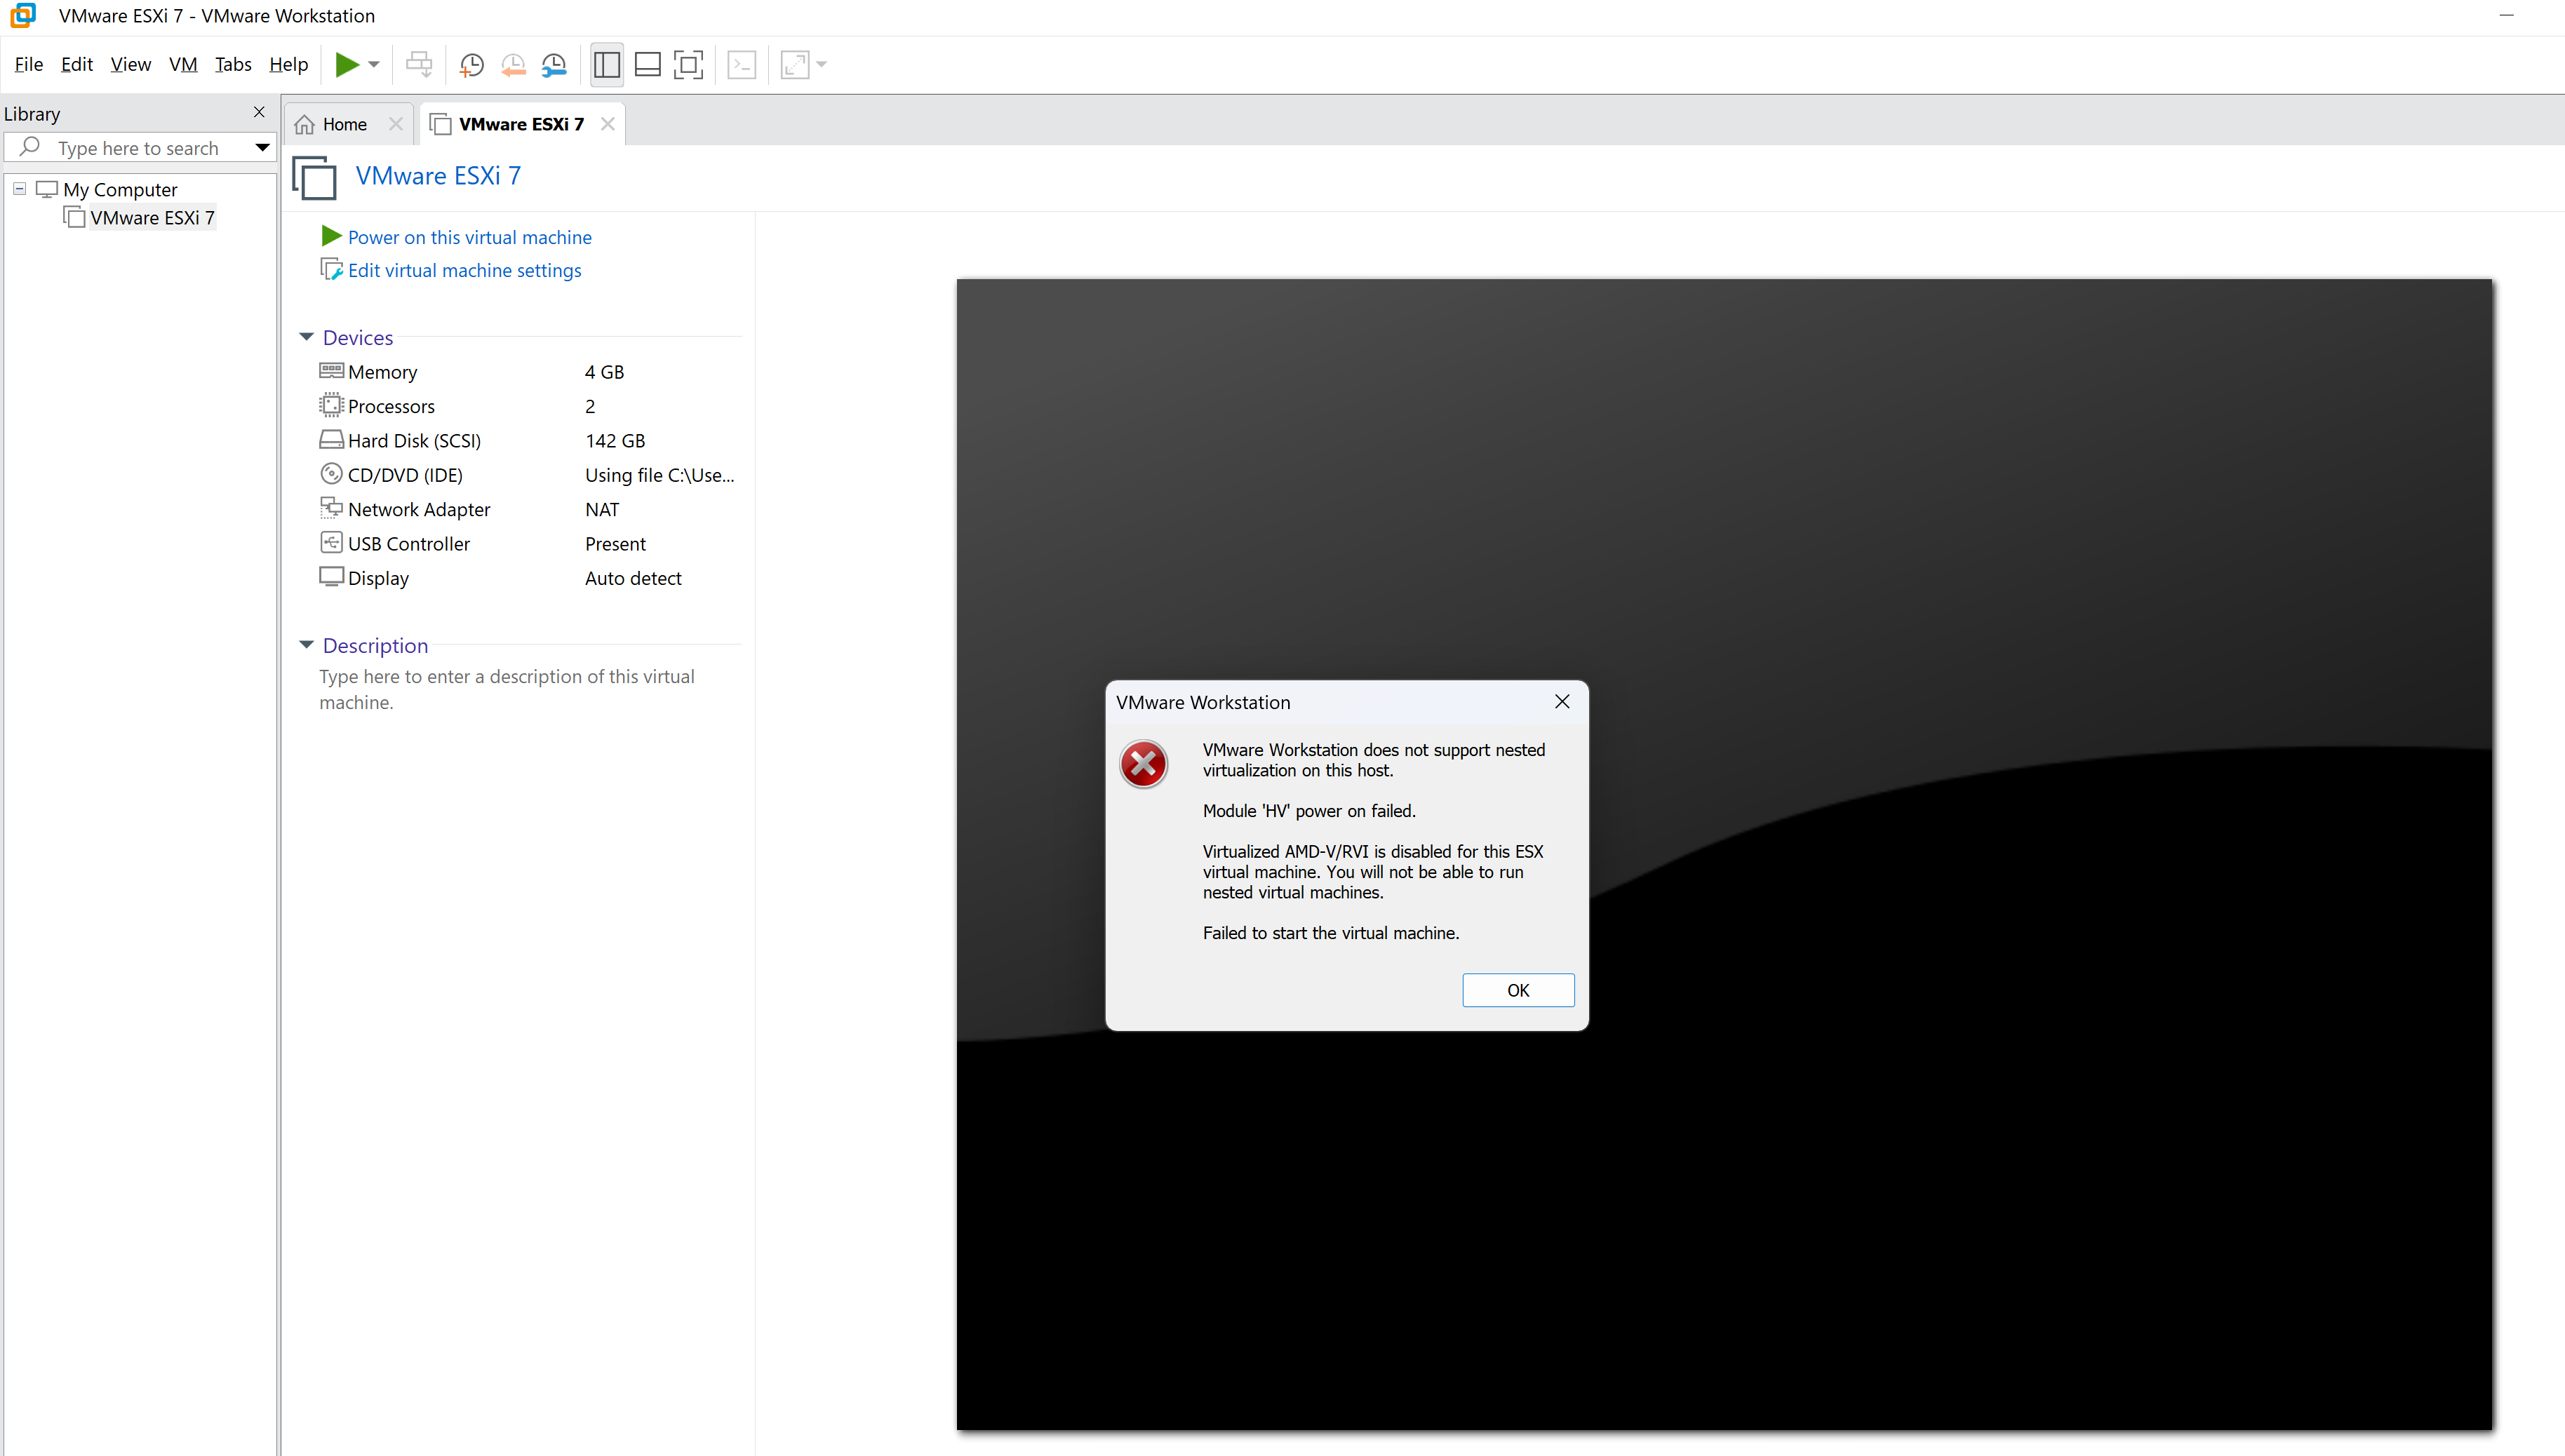Click the large VM icon beside title
This screenshot has width=2565, height=1456.
[315, 178]
